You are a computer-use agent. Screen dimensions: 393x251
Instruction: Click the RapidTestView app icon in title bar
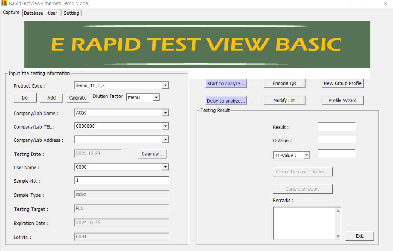(x=4, y=4)
